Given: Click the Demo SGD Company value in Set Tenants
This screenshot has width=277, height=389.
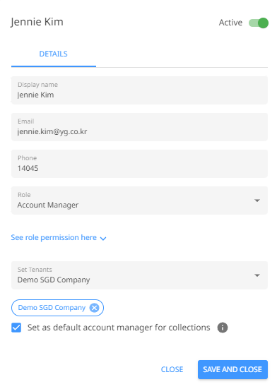Looking at the screenshot, I should tap(54, 280).
